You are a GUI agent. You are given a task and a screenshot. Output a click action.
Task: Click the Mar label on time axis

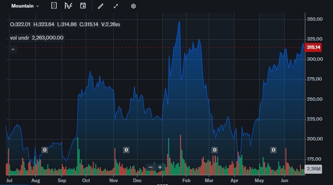(209, 180)
